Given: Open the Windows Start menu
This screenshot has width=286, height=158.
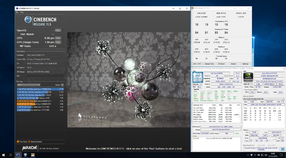Looking at the screenshot, I should tap(3, 155).
